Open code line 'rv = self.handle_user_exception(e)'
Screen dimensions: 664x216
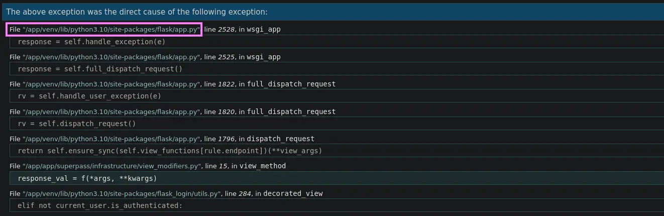pyautogui.click(x=337, y=96)
